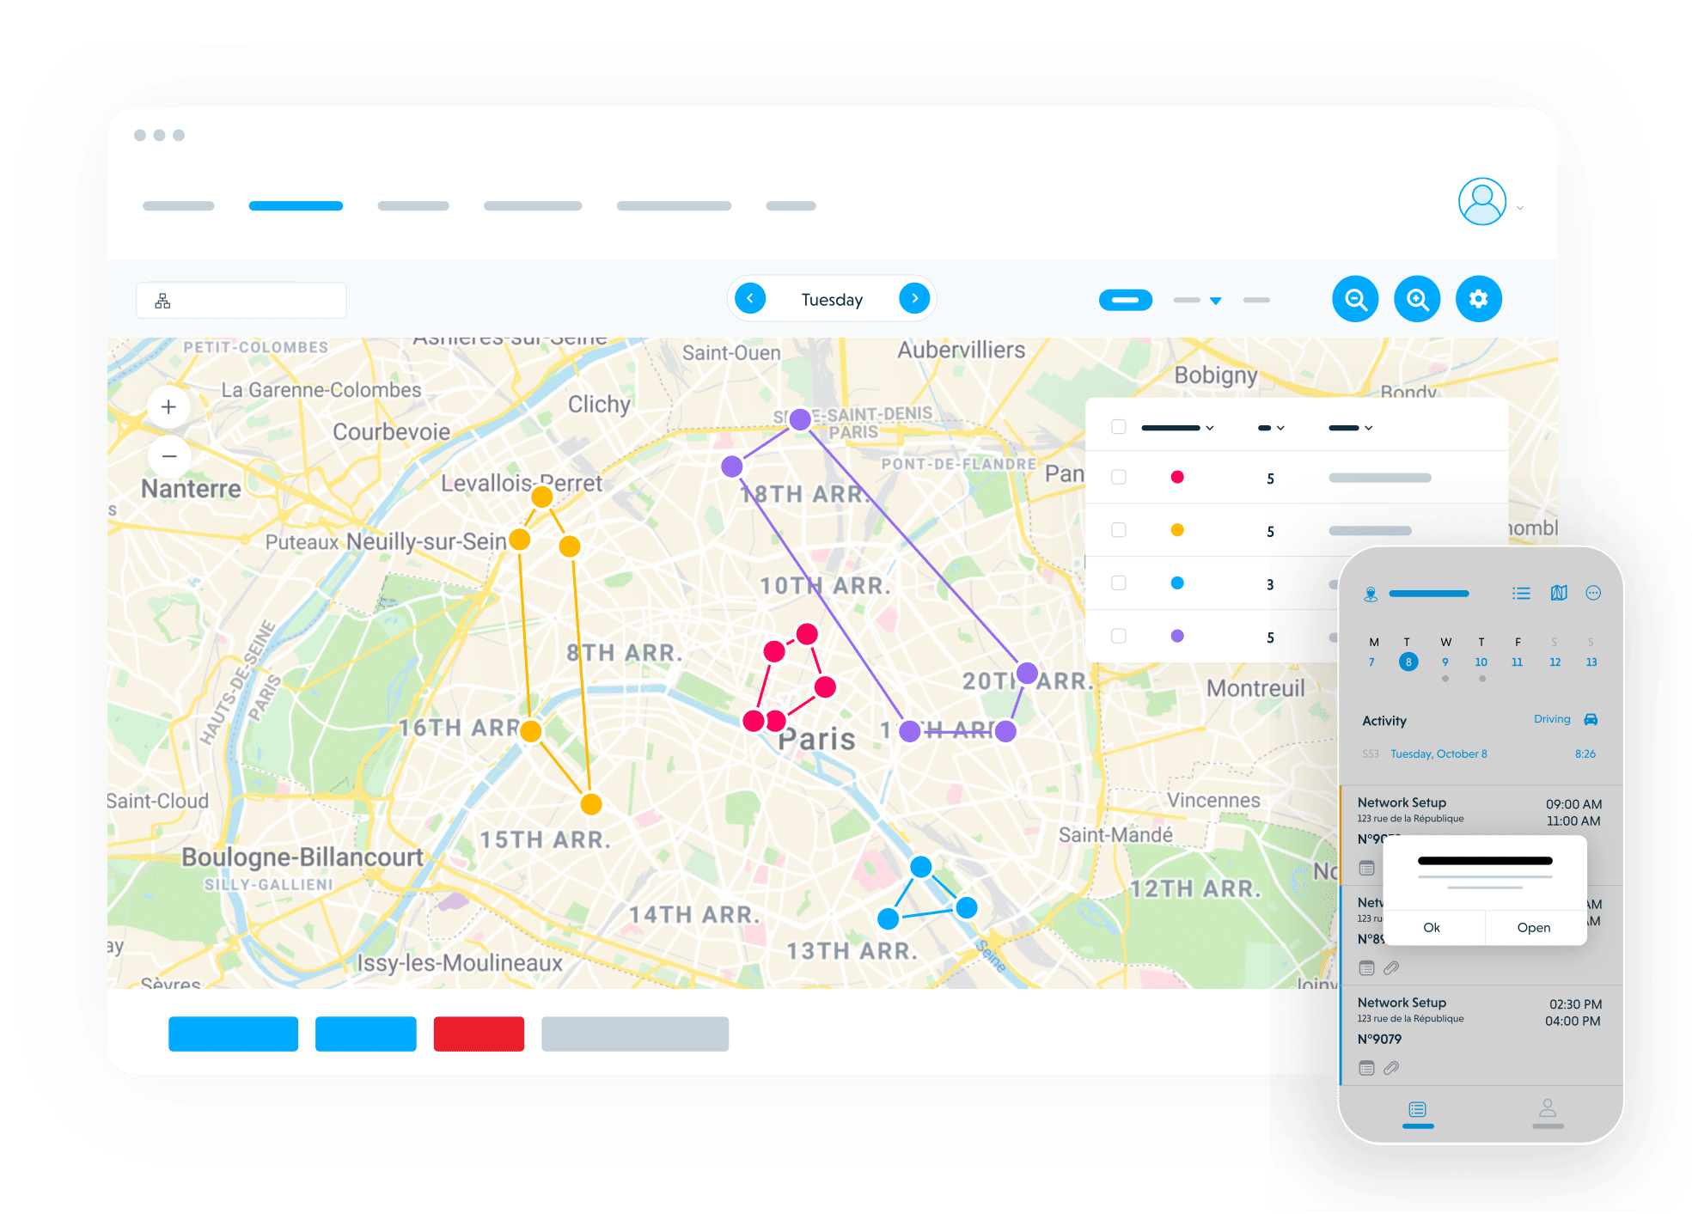This screenshot has height=1214, width=1692.
Task: Select yellow route marker near Levallois-Perret
Action: [542, 497]
